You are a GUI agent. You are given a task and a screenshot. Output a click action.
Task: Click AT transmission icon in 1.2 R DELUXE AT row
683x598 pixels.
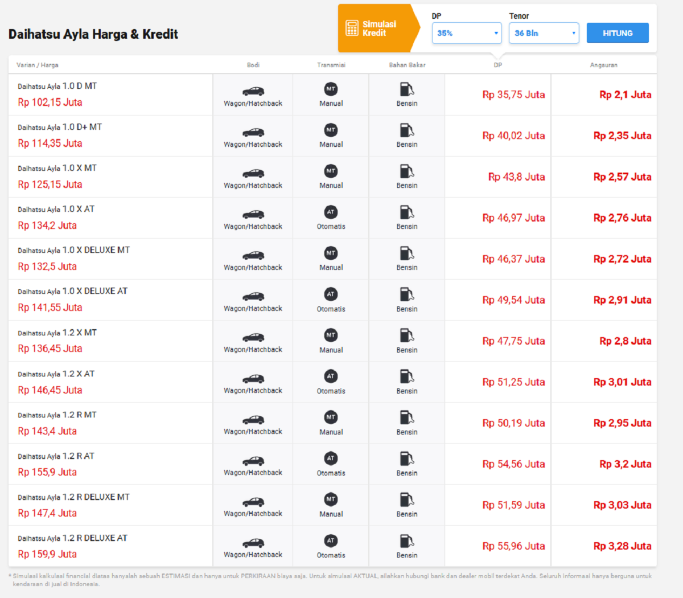(331, 540)
